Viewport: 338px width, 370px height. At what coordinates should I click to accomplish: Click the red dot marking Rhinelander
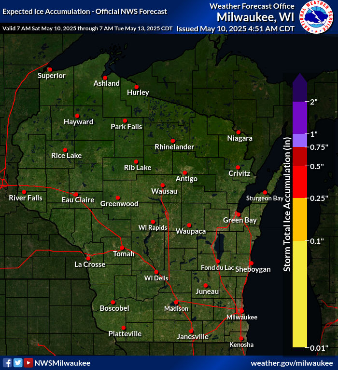[x=173, y=141]
